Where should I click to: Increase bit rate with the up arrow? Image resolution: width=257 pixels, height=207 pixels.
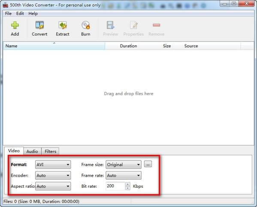pos(128,184)
